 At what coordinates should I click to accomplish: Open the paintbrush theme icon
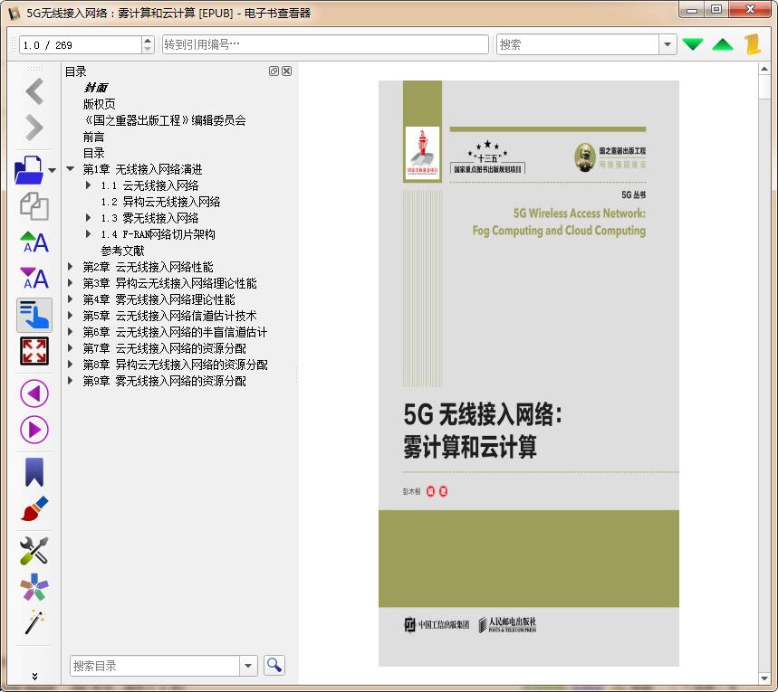tap(34, 508)
